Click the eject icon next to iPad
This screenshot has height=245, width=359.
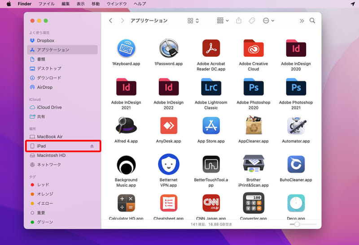(92, 146)
